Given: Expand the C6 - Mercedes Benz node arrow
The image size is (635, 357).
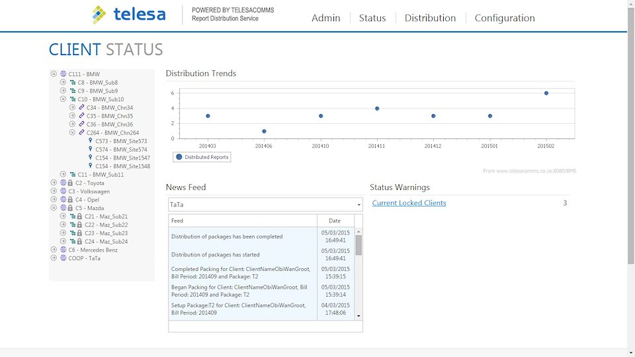Looking at the screenshot, I should pos(54,250).
